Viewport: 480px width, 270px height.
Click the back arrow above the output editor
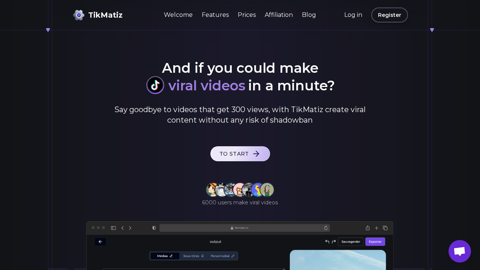pos(100,241)
